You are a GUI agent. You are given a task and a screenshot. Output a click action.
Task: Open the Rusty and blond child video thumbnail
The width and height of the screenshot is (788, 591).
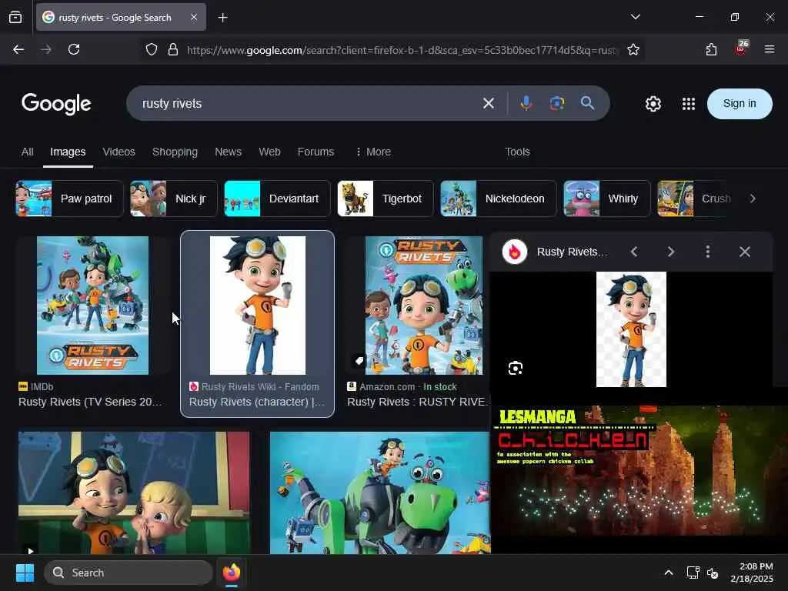[134, 492]
